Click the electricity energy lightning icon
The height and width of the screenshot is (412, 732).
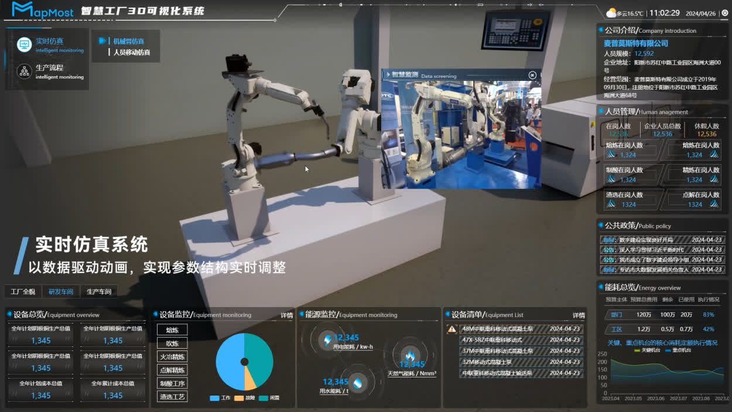(x=327, y=339)
